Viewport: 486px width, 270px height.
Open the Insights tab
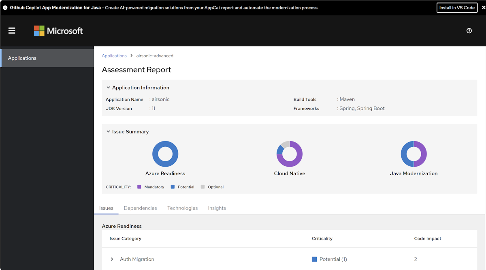[x=217, y=208]
